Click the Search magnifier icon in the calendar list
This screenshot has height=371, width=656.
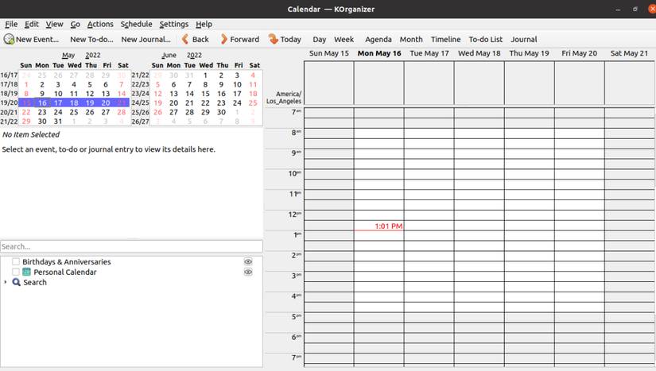coord(17,283)
